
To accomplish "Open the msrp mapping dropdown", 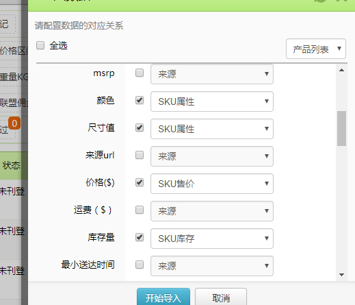I will (x=212, y=74).
